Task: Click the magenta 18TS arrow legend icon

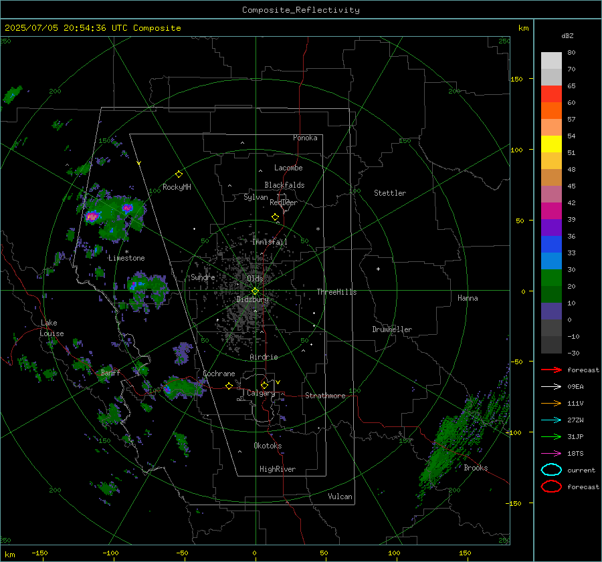Action: click(551, 453)
